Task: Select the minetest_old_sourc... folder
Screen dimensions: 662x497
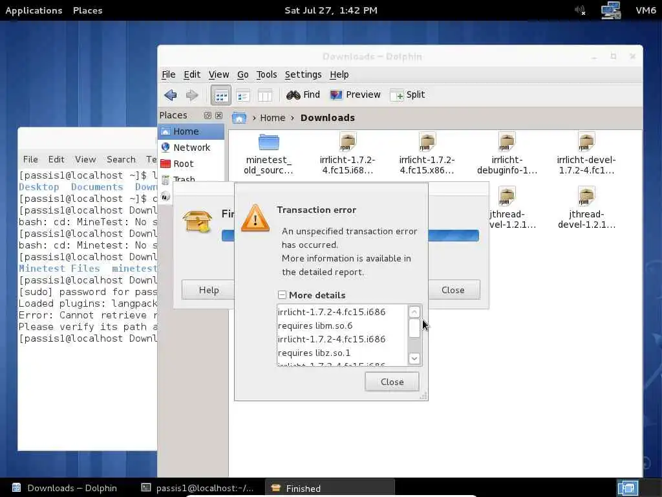Action: (268, 154)
